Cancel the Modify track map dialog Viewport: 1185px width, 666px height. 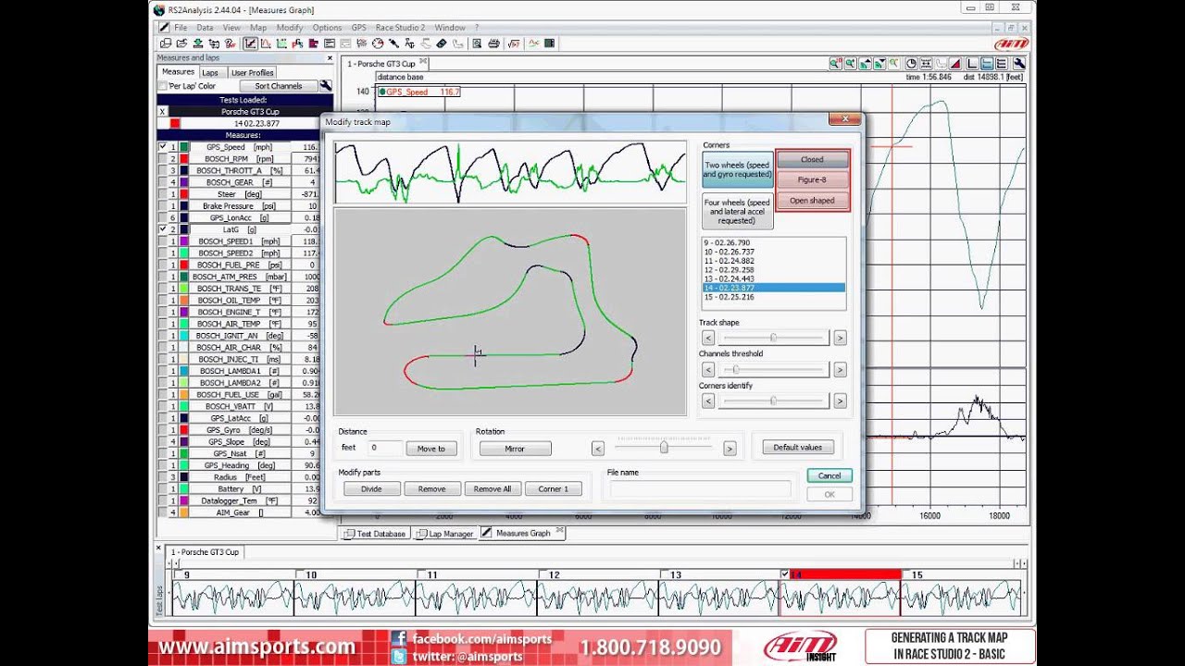coord(829,475)
